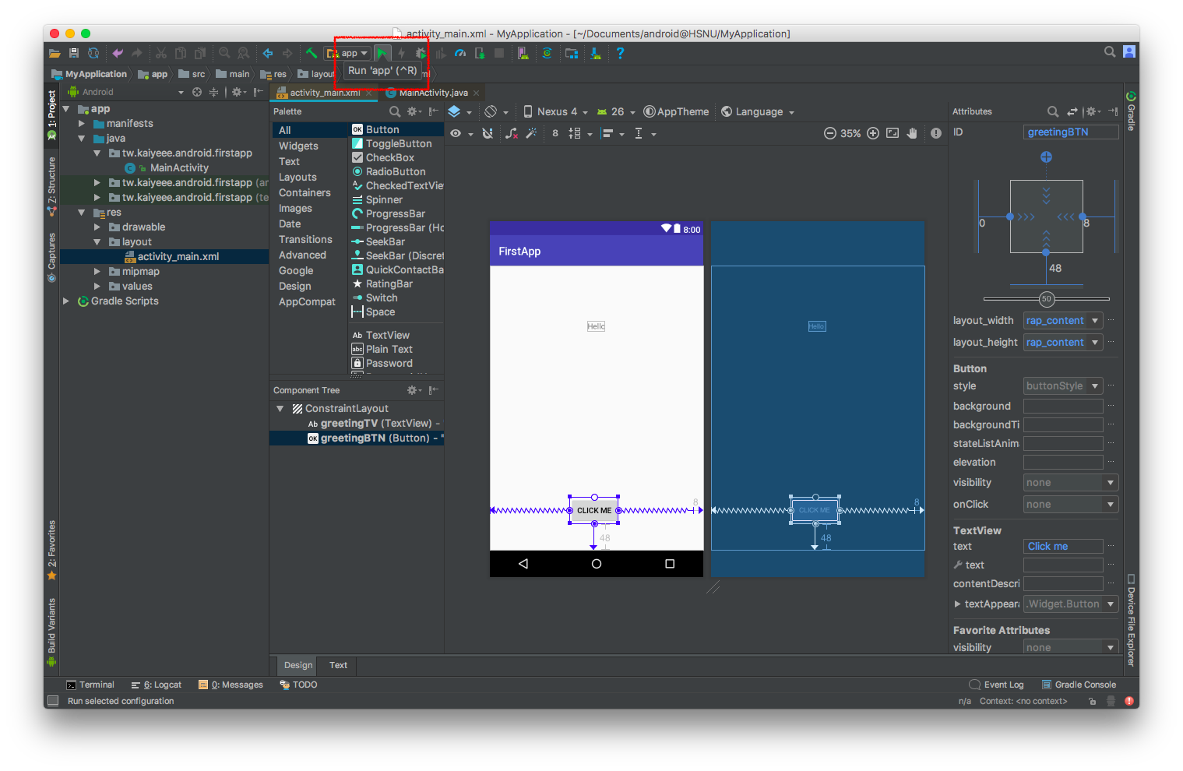The height and width of the screenshot is (771, 1183).
Task: Open the API 26 version dropdown
Action: (616, 111)
